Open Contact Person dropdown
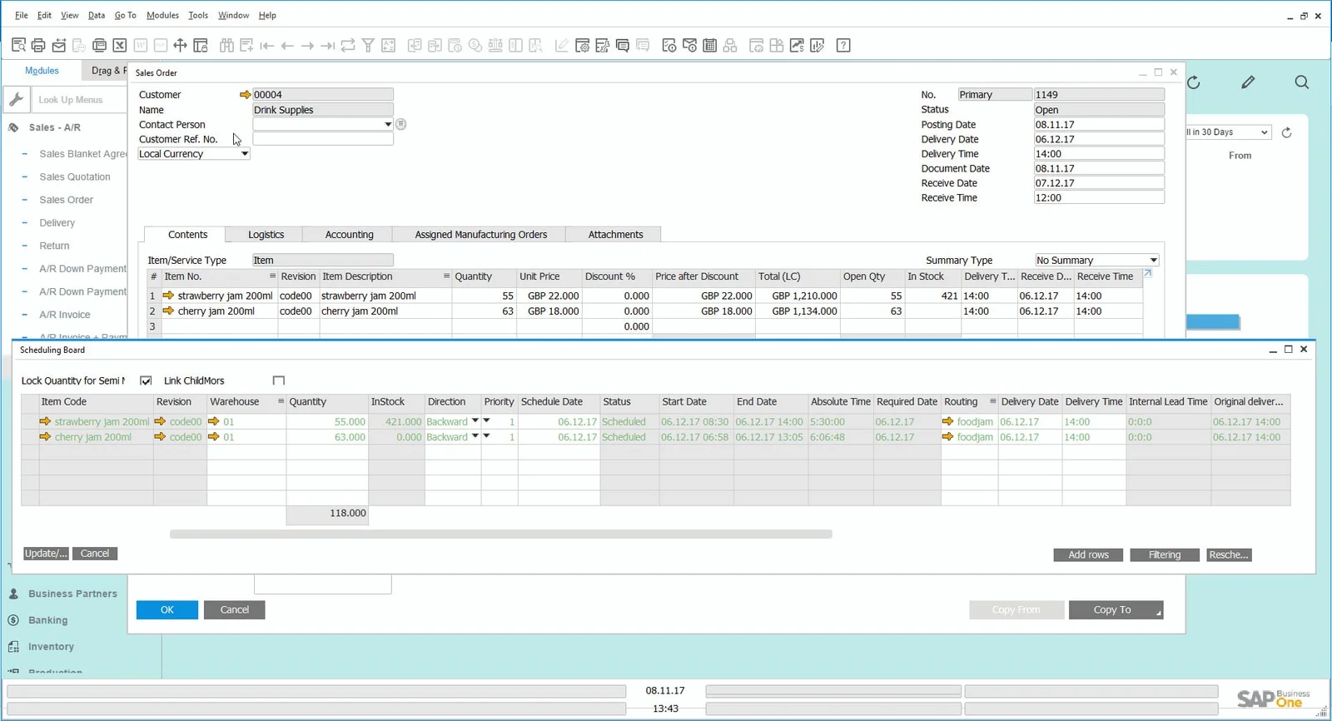The image size is (1332, 721). (388, 125)
